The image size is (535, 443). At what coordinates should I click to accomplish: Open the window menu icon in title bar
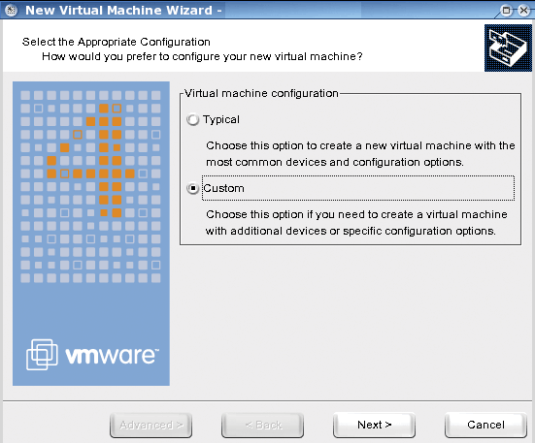11,11
